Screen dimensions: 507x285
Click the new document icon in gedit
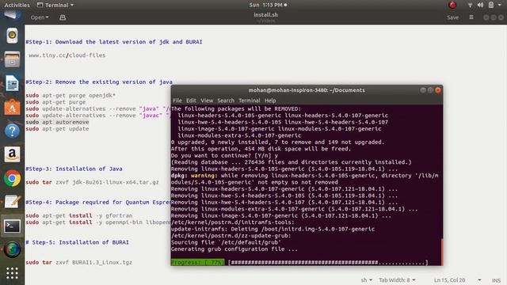pos(63,17)
